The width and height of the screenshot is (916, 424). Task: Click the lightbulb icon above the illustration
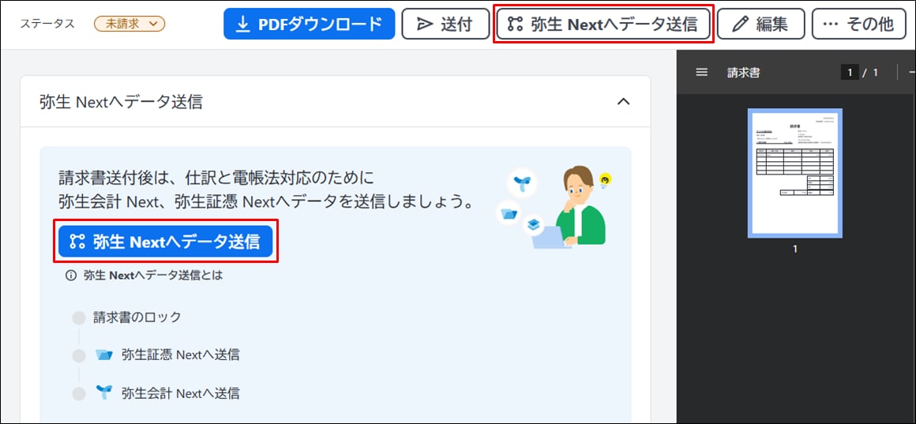[605, 180]
